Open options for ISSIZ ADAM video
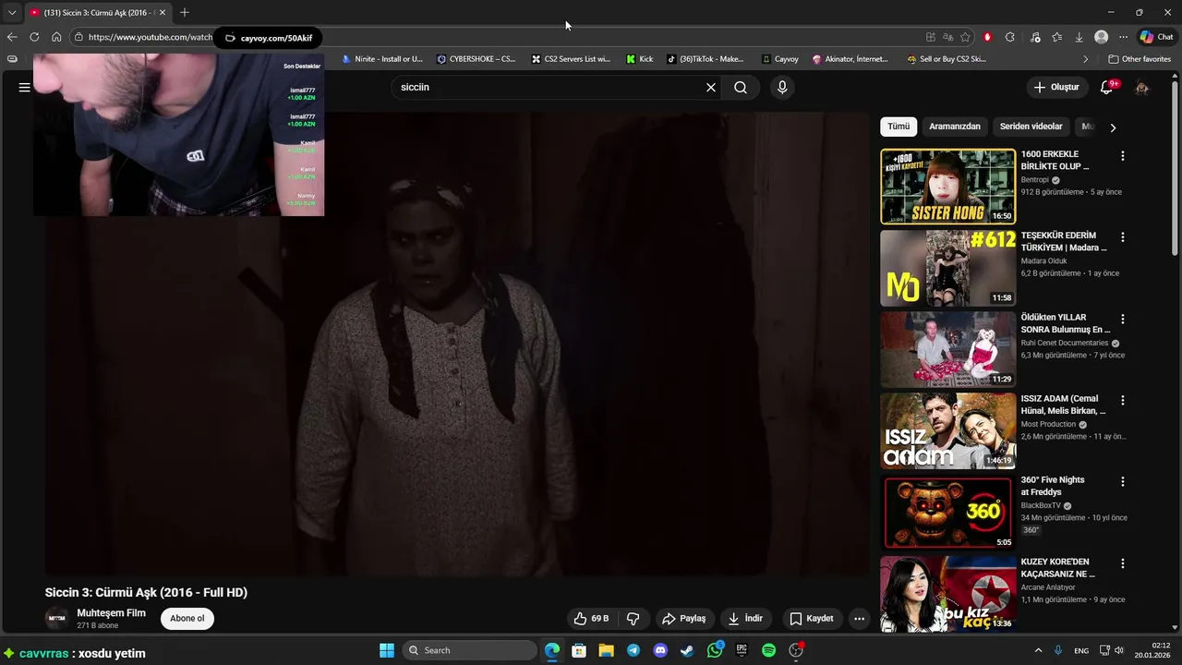The image size is (1182, 665). pyautogui.click(x=1123, y=400)
